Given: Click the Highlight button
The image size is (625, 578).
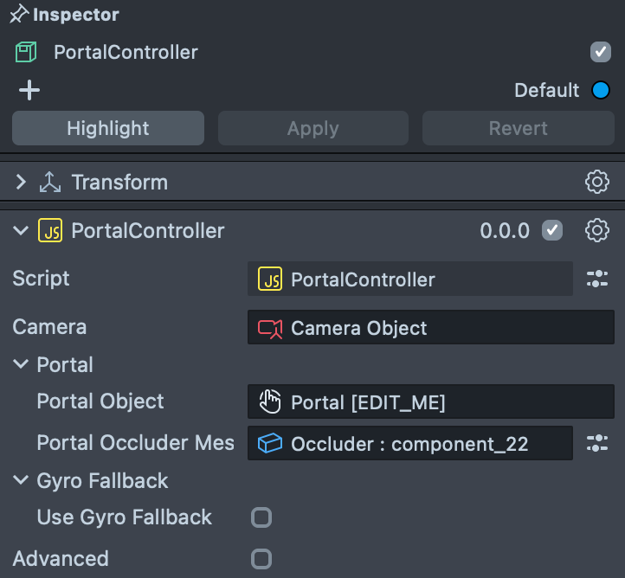Looking at the screenshot, I should 108,128.
